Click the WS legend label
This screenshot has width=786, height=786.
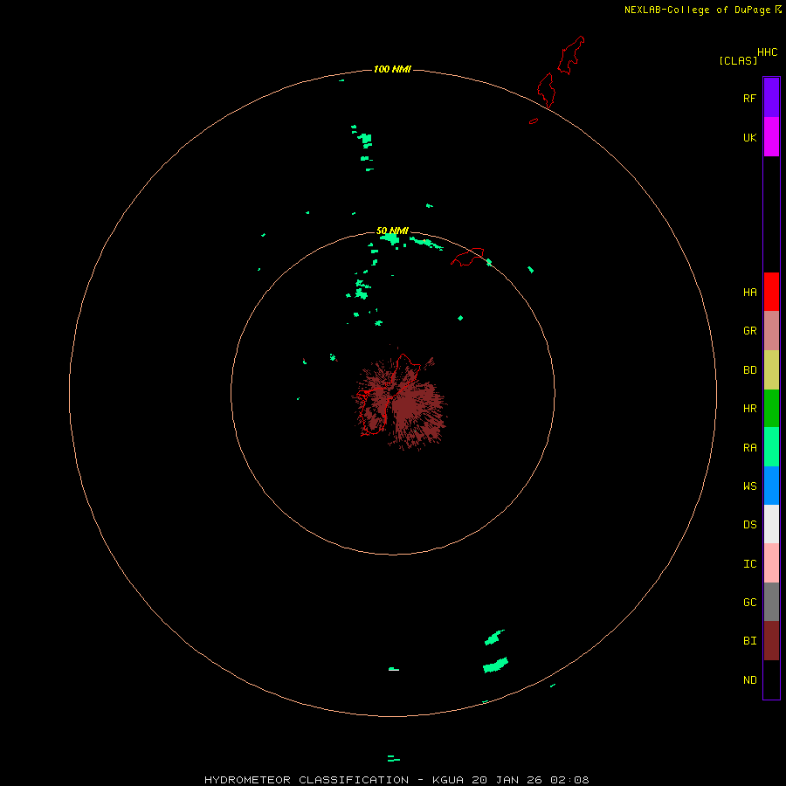[x=749, y=486]
